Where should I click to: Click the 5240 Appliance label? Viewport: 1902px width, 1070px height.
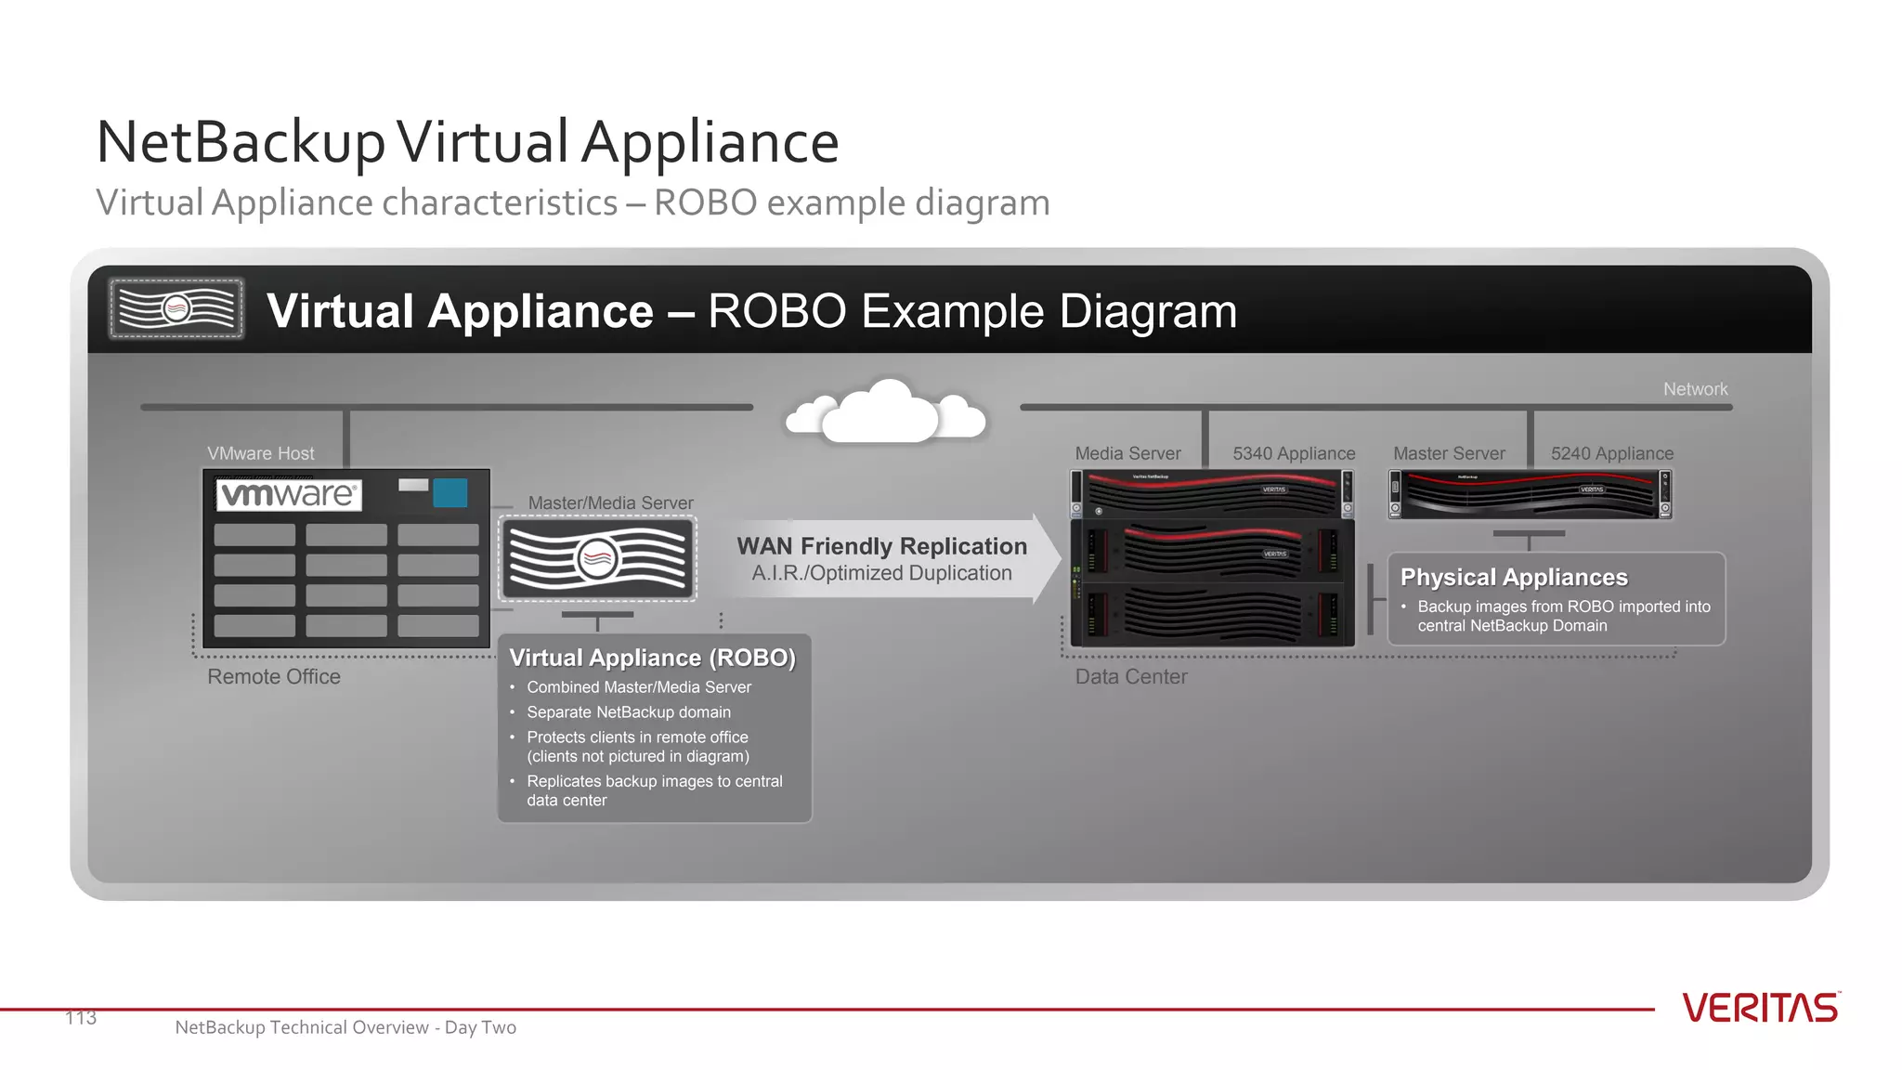1612,453
